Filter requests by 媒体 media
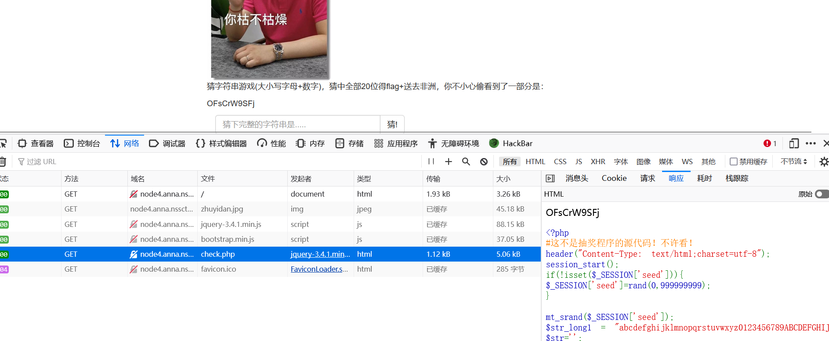Screen dimensions: 829x341 point(666,162)
